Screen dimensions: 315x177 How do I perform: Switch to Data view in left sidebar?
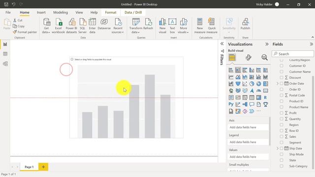pyautogui.click(x=5, y=54)
